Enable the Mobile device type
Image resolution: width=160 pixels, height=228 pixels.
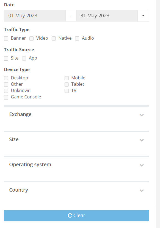(x=67, y=78)
